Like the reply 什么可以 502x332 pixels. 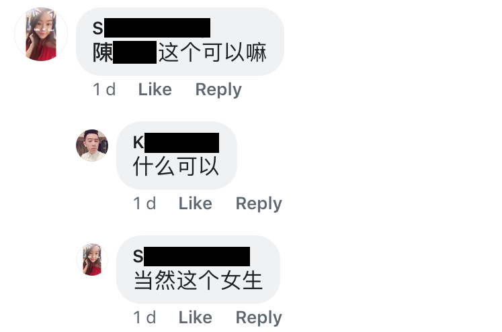click(x=196, y=203)
